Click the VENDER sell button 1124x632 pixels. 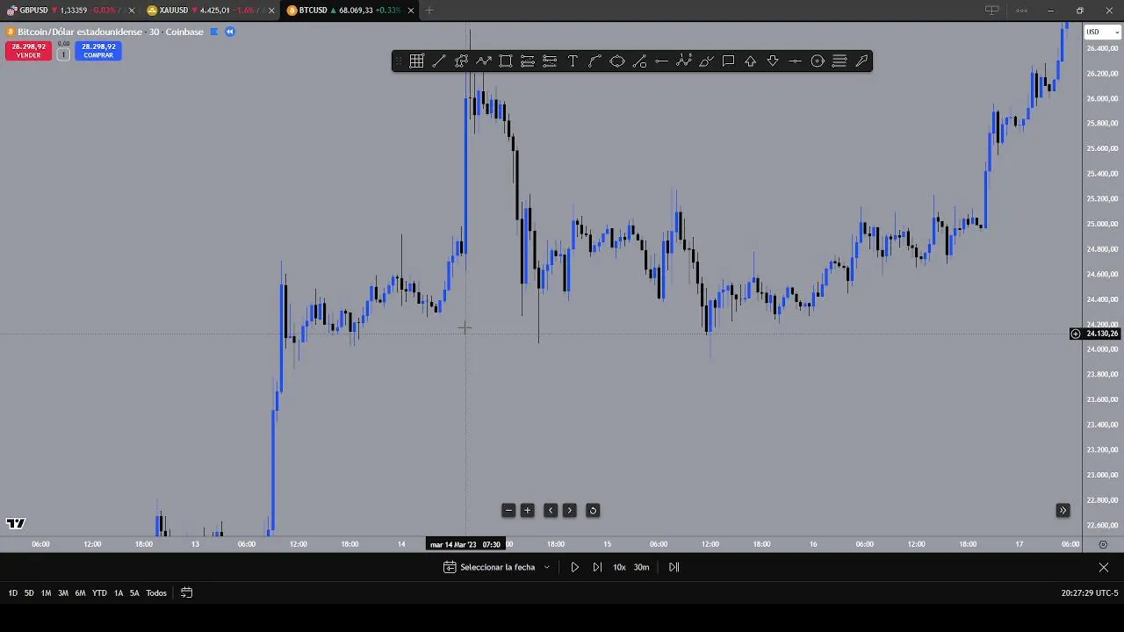click(28, 51)
